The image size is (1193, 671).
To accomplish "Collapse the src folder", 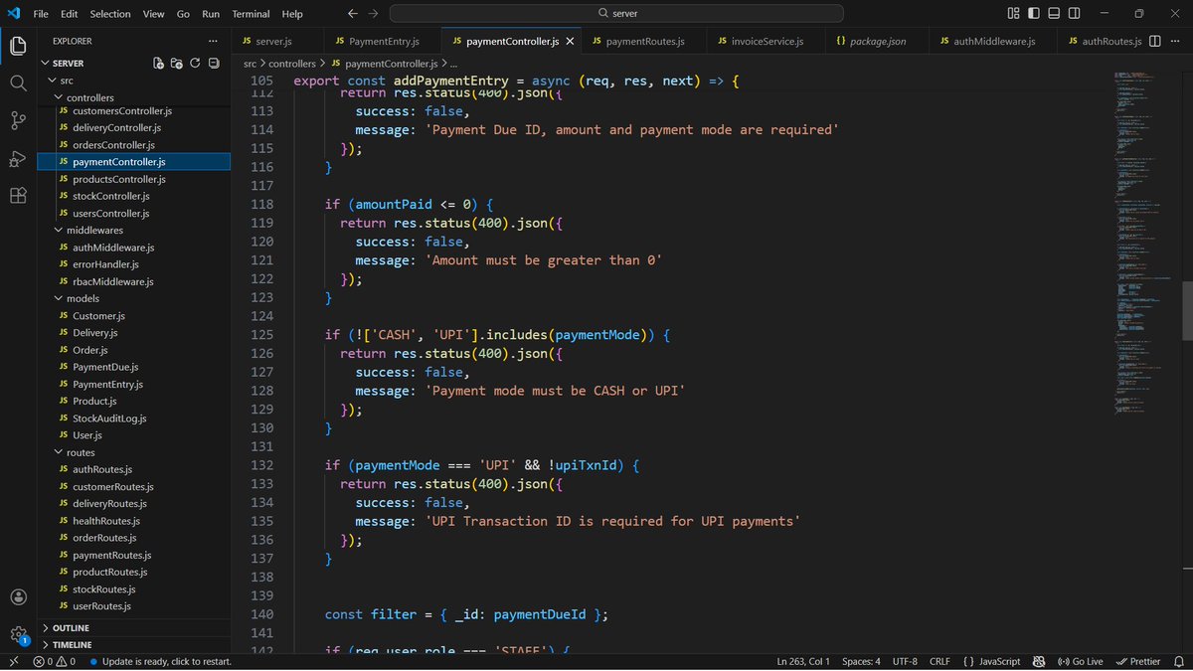I will (x=65, y=81).
